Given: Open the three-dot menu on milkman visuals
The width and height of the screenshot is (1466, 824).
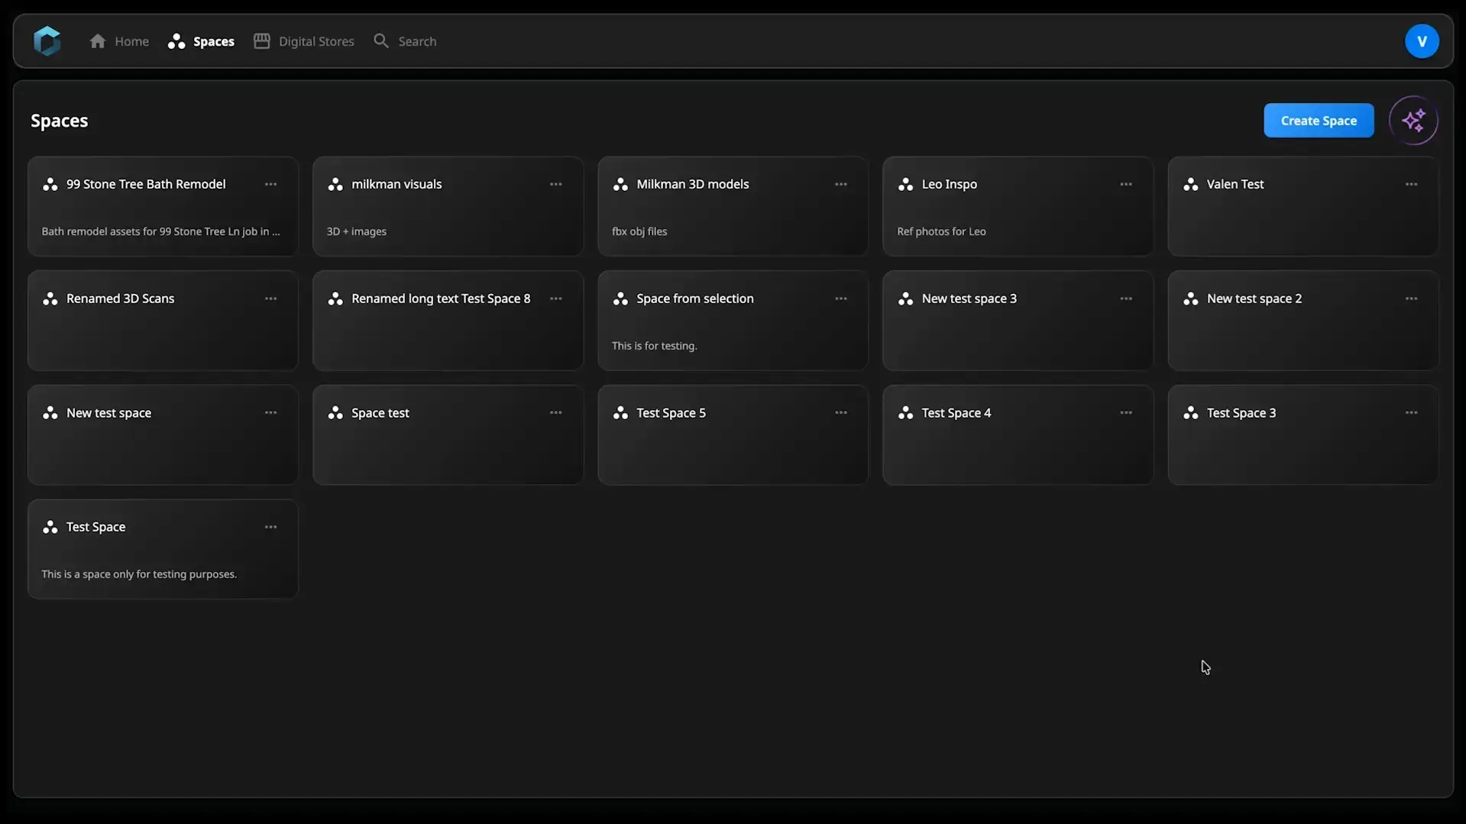Looking at the screenshot, I should 555,185.
